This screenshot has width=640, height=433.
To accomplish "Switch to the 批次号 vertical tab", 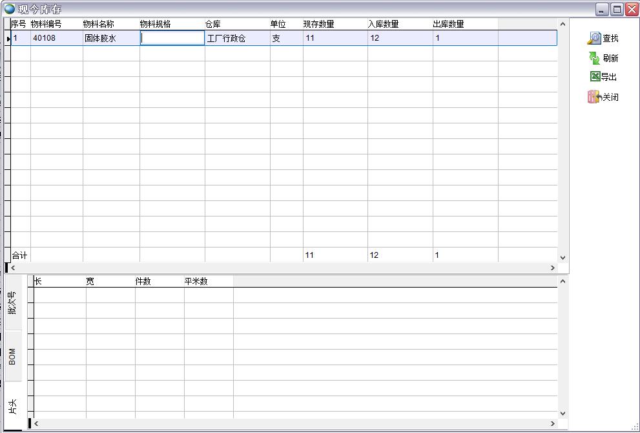I will (x=13, y=302).
